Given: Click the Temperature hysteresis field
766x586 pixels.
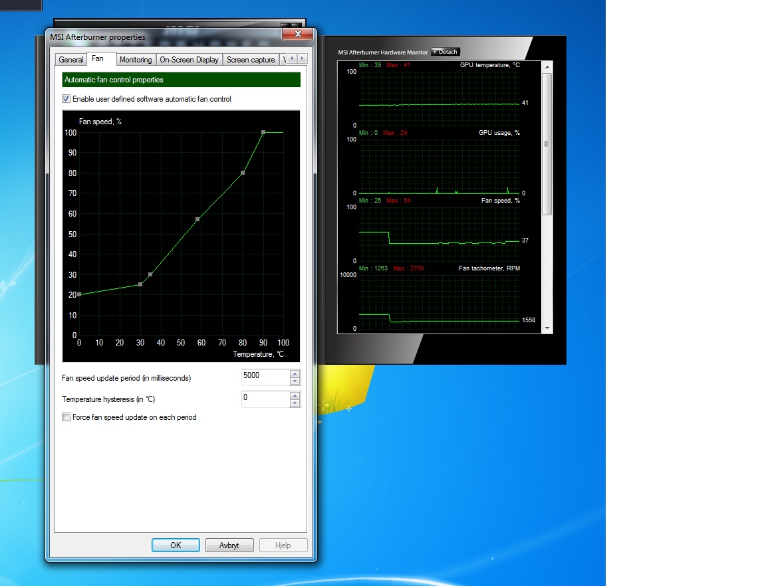Looking at the screenshot, I should 265,399.
